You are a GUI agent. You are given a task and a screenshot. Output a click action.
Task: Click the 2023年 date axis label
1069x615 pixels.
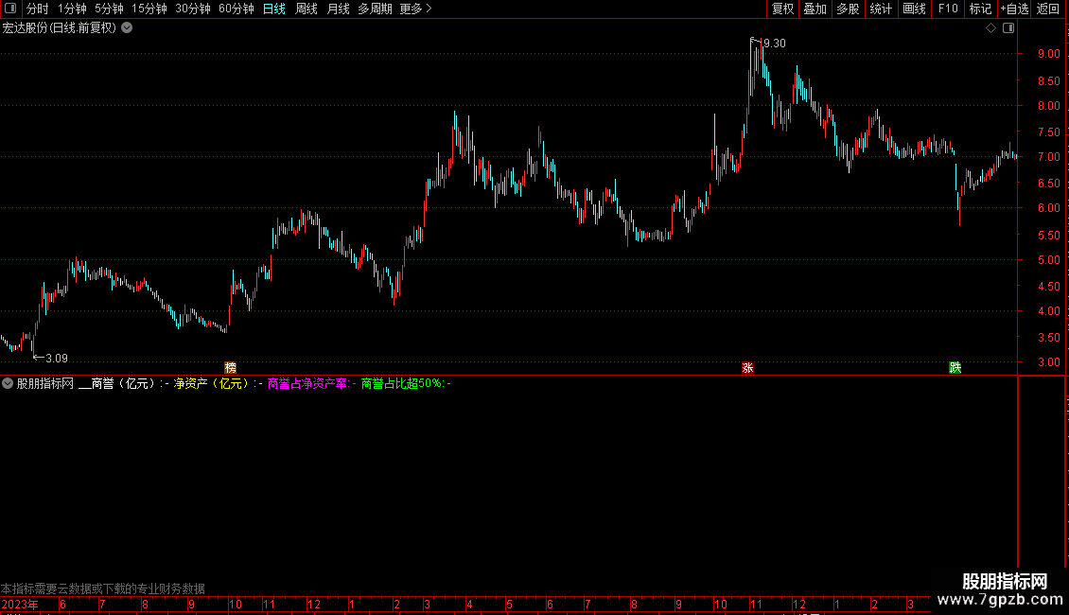click(20, 605)
